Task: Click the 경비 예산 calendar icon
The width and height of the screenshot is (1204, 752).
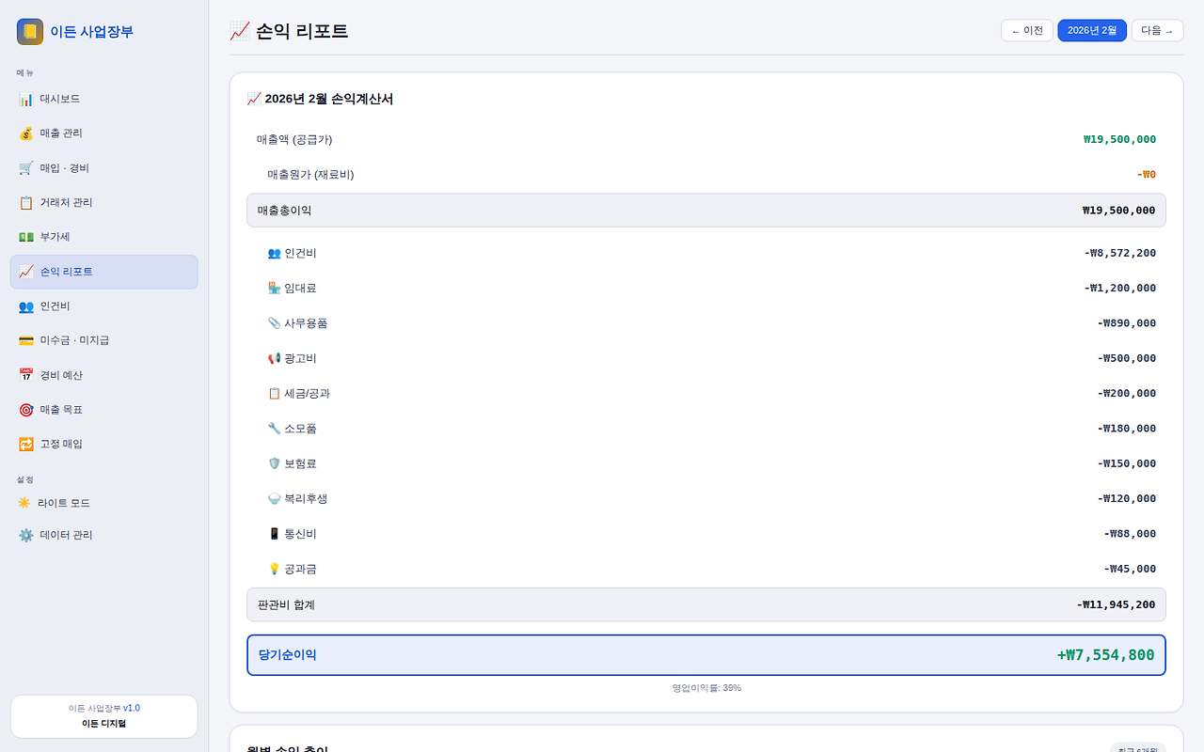Action: point(26,374)
